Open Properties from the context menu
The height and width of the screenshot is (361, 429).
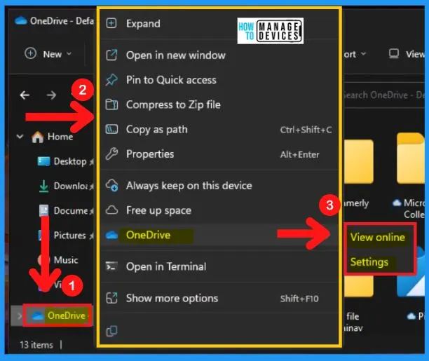tap(219, 154)
